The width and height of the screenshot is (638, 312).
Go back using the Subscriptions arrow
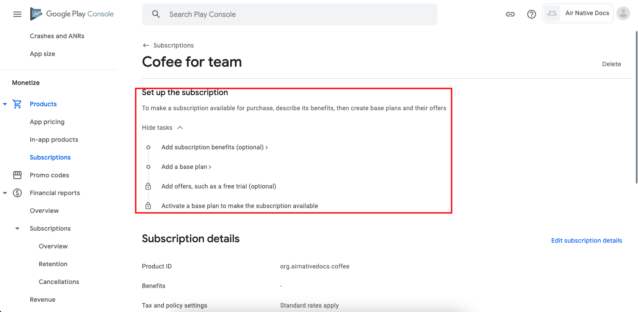pos(146,45)
